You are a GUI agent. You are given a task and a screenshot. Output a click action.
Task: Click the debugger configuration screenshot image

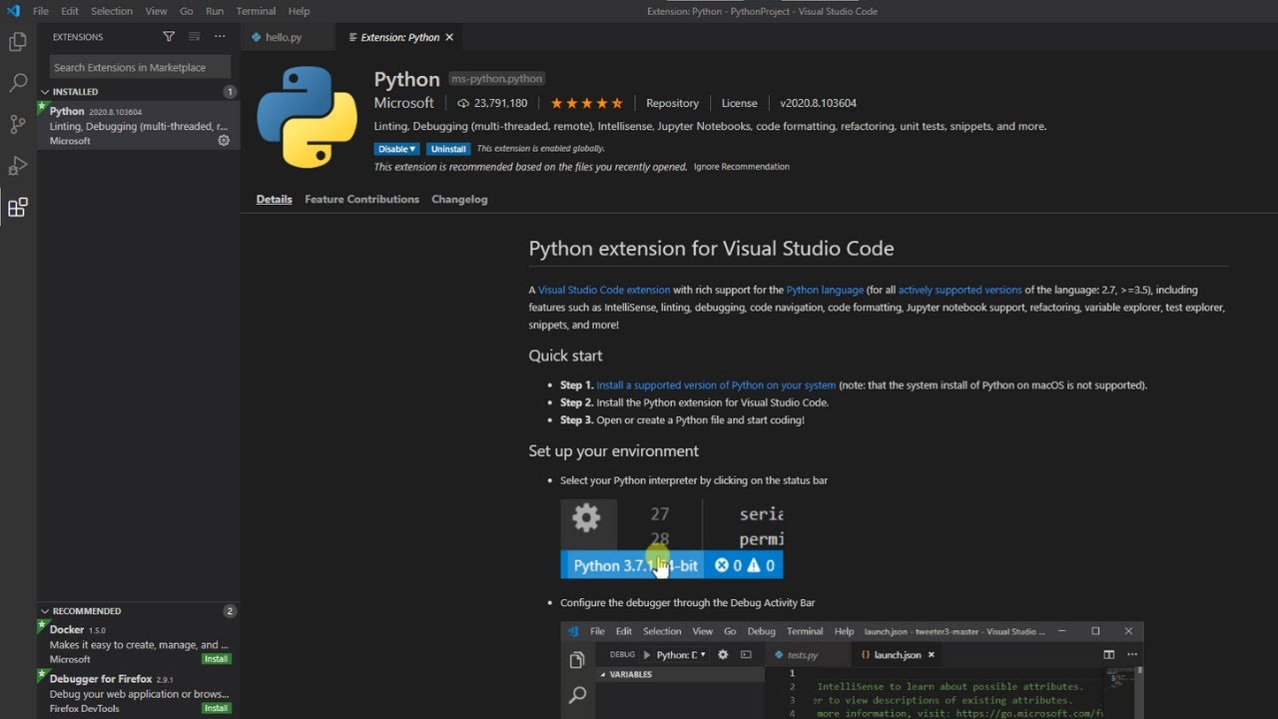852,670
